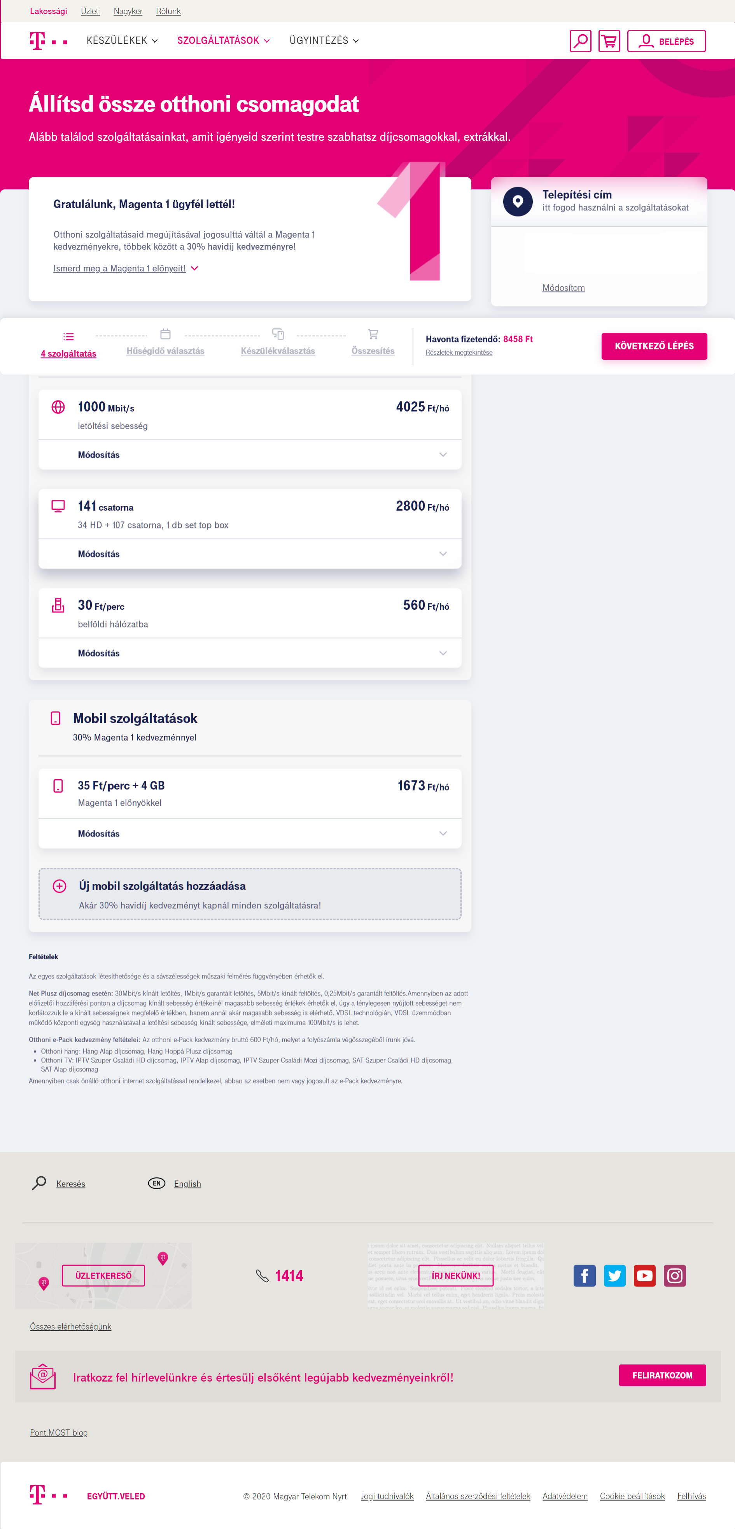Select the Hűségidő választás step

point(165,351)
